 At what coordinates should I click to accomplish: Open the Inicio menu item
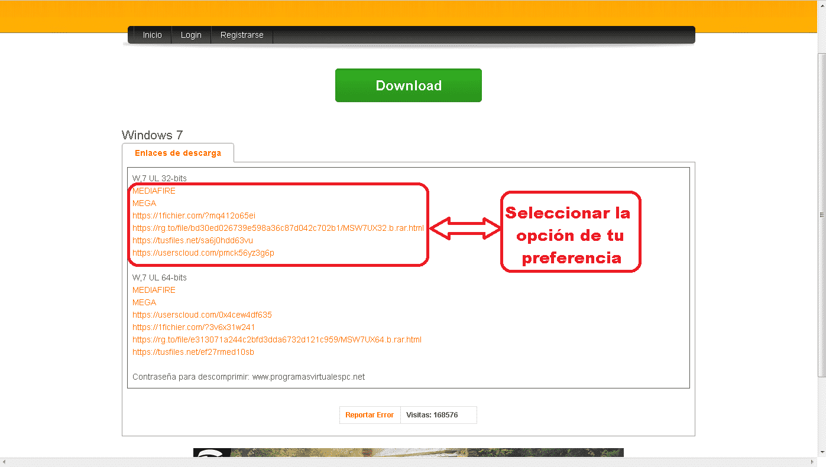152,35
